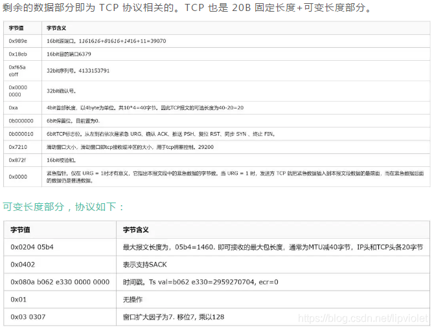Click the 0b000000 byte value cell

(23, 121)
